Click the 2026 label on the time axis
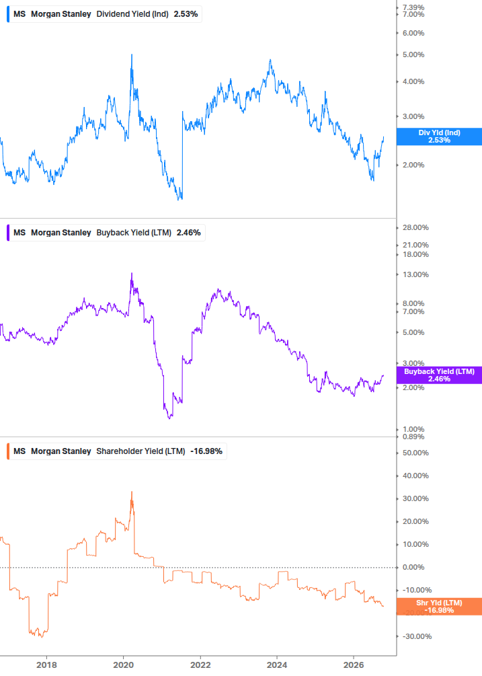The height and width of the screenshot is (676, 482). pyautogui.click(x=354, y=665)
